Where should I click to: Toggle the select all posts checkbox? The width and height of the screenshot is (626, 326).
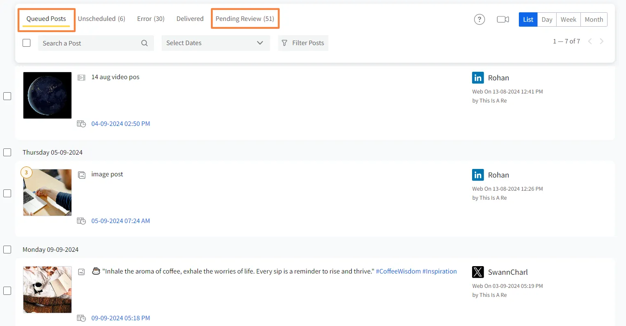coord(27,43)
